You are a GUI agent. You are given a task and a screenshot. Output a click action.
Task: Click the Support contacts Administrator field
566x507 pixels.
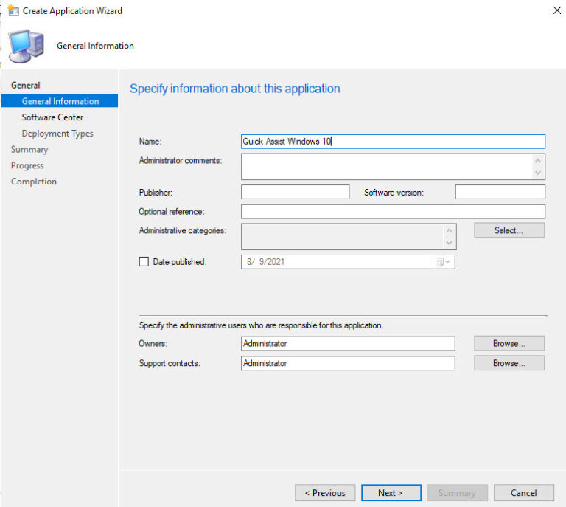coord(348,363)
